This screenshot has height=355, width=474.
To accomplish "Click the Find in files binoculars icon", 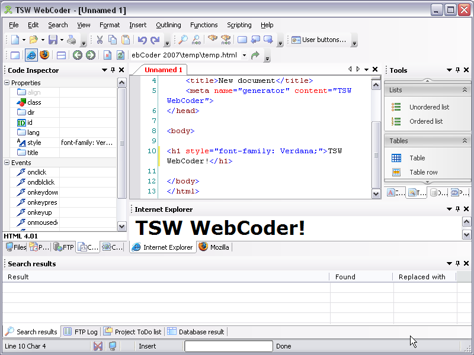I will [x=213, y=39].
